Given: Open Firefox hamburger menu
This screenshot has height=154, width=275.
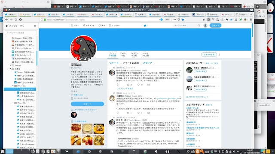Looking at the screenshot, I should pos(251,20).
